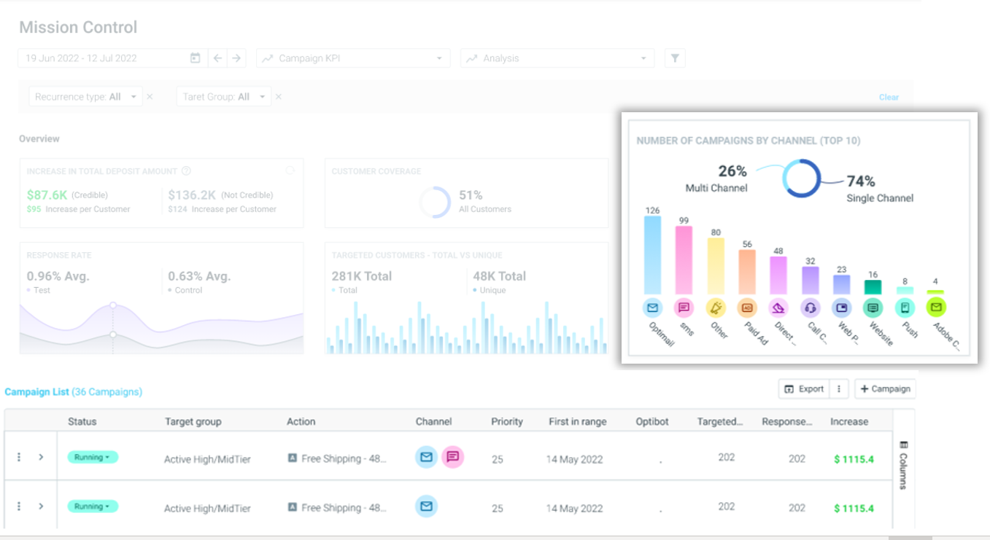Image resolution: width=990 pixels, height=540 pixels.
Task: Click the Columns panel toggle on the right
Action: click(x=903, y=465)
